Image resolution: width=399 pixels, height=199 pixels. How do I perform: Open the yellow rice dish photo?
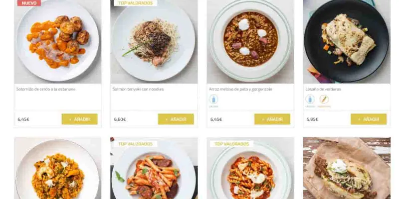58,168
